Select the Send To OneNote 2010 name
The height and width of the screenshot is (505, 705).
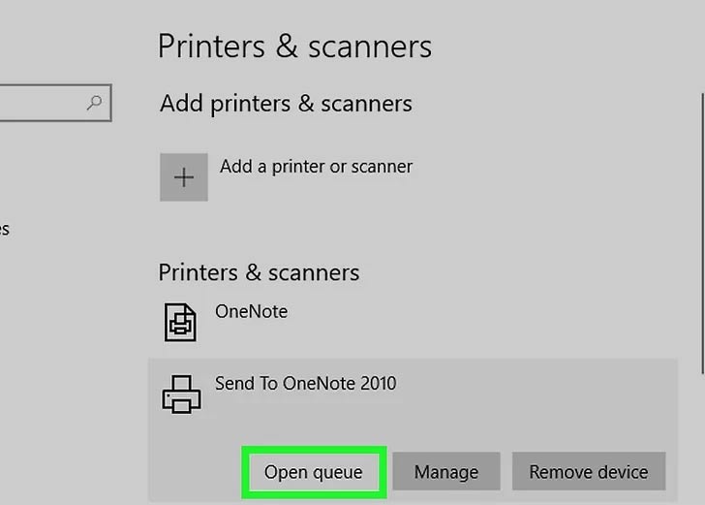(x=305, y=384)
